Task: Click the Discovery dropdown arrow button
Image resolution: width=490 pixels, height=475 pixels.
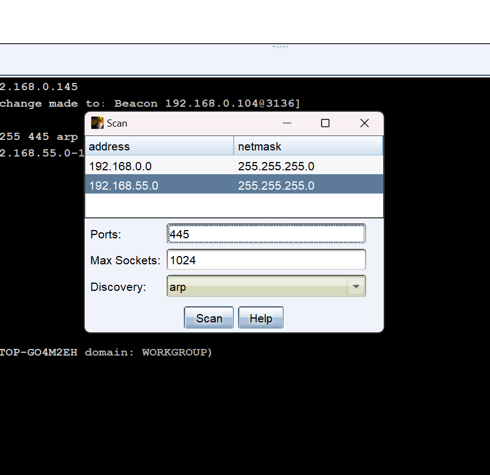Action: (x=356, y=286)
